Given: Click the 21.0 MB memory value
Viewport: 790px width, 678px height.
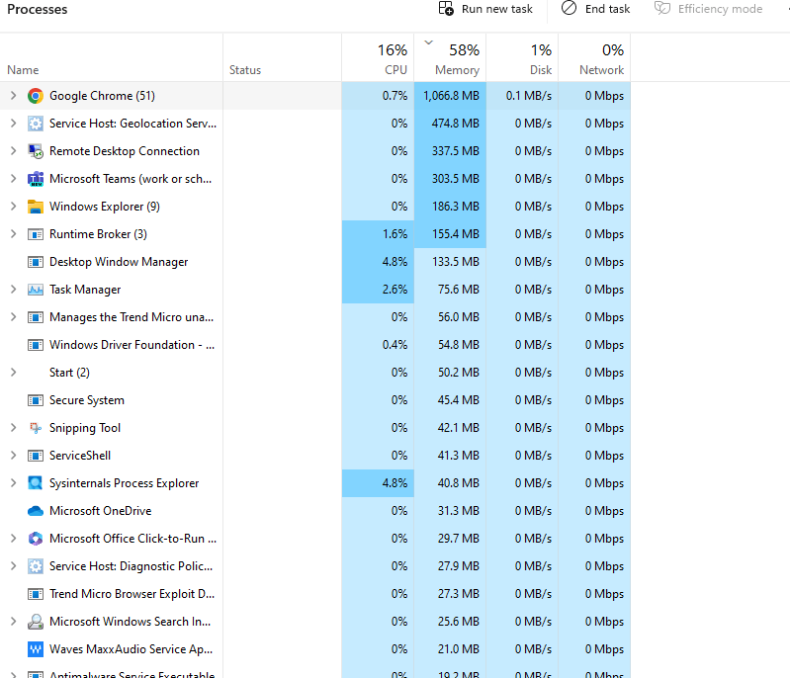Looking at the screenshot, I should click(459, 649).
